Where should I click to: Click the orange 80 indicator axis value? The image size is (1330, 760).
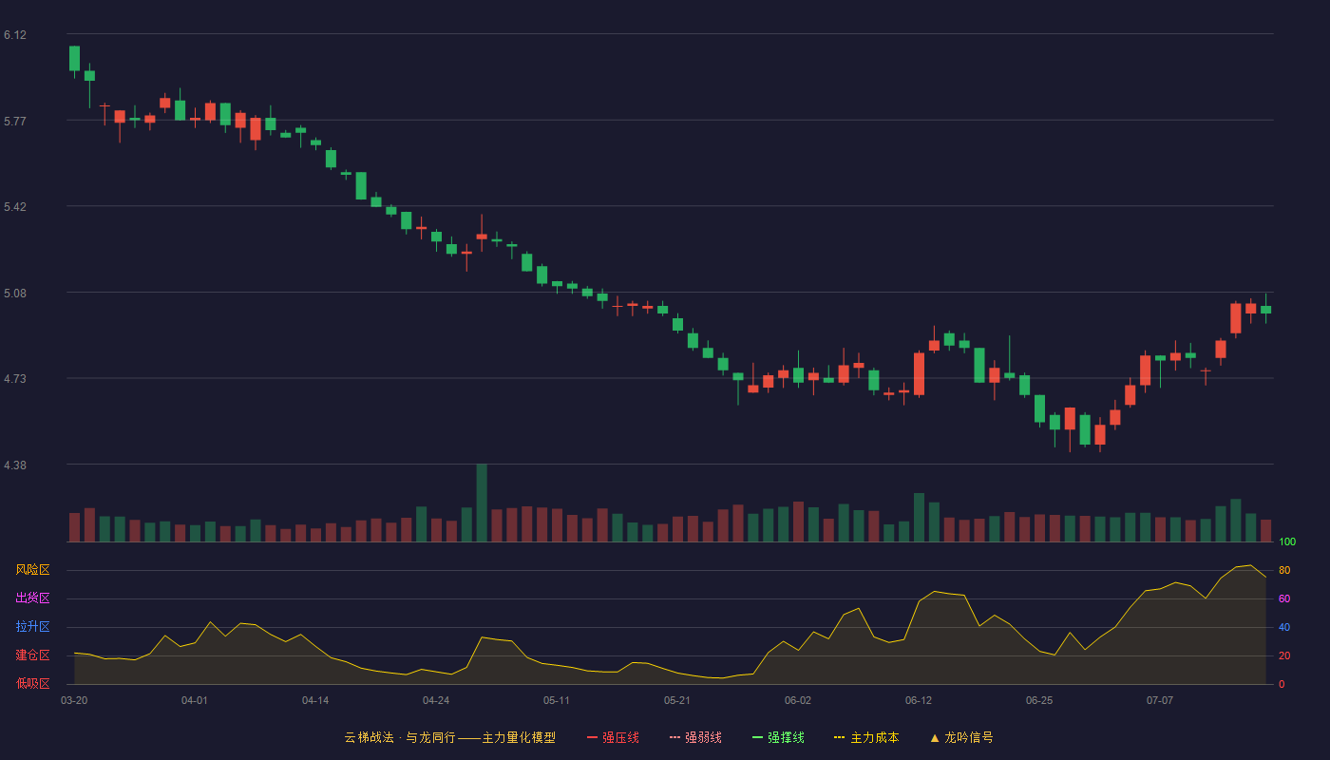click(1284, 570)
